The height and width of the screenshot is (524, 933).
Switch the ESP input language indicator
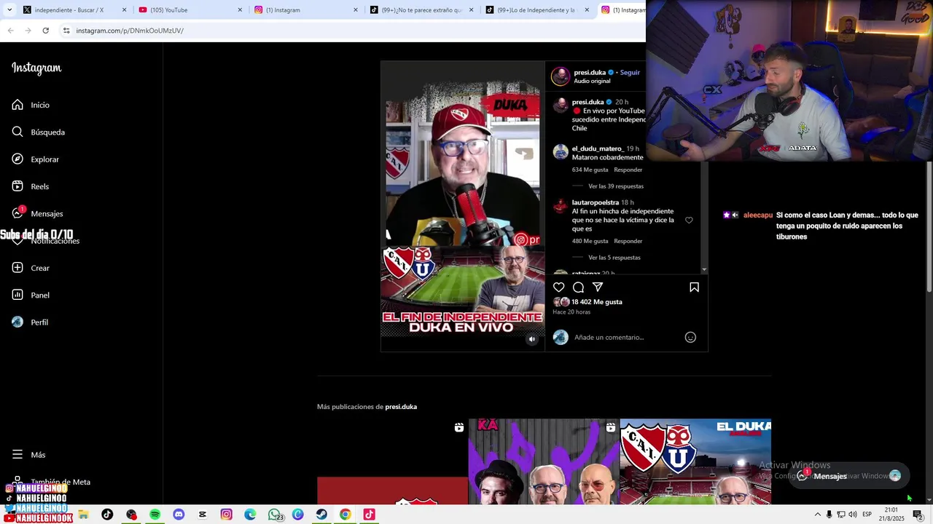[867, 515]
